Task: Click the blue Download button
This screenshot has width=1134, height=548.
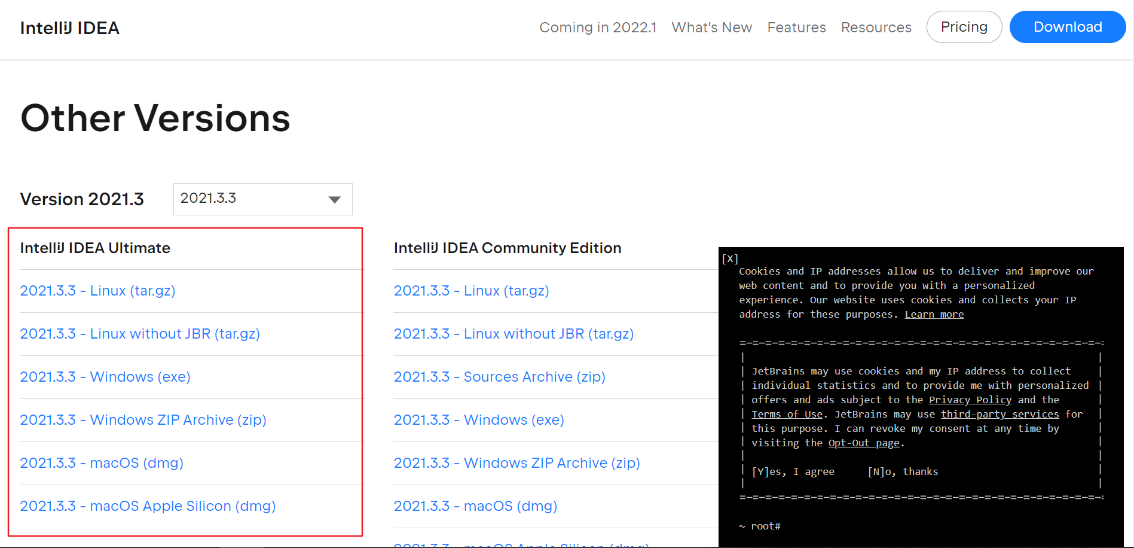Action: coord(1068,27)
